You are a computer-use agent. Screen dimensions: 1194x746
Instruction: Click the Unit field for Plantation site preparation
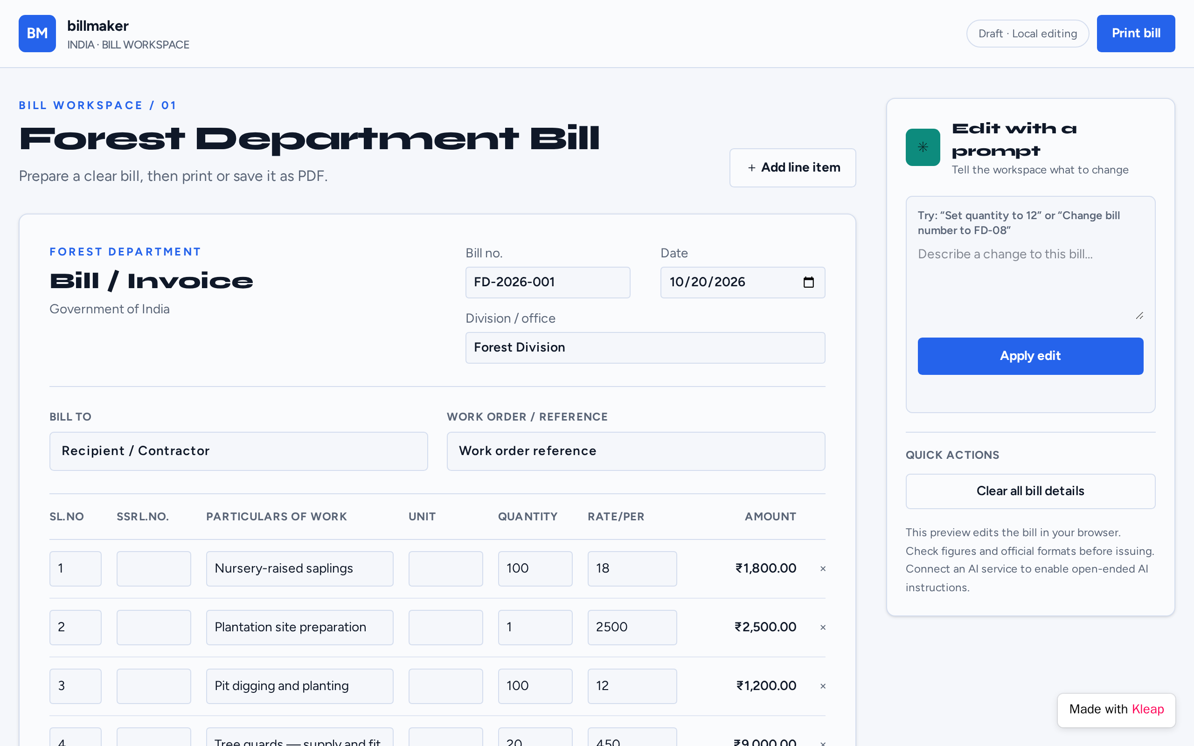click(x=445, y=628)
